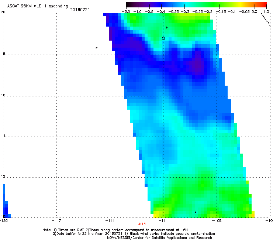Viewport: 273px width, 240px height.
Task: Click the small island outline near 19N 111W
Action: coord(163,38)
